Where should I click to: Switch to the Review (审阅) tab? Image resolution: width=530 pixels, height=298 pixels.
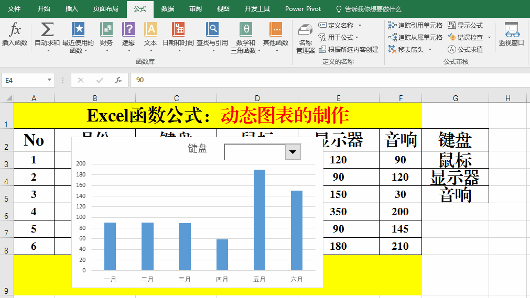pyautogui.click(x=196, y=9)
